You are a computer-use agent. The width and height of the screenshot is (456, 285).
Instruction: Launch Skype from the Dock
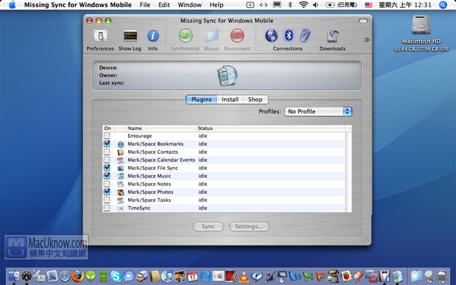coord(116,276)
